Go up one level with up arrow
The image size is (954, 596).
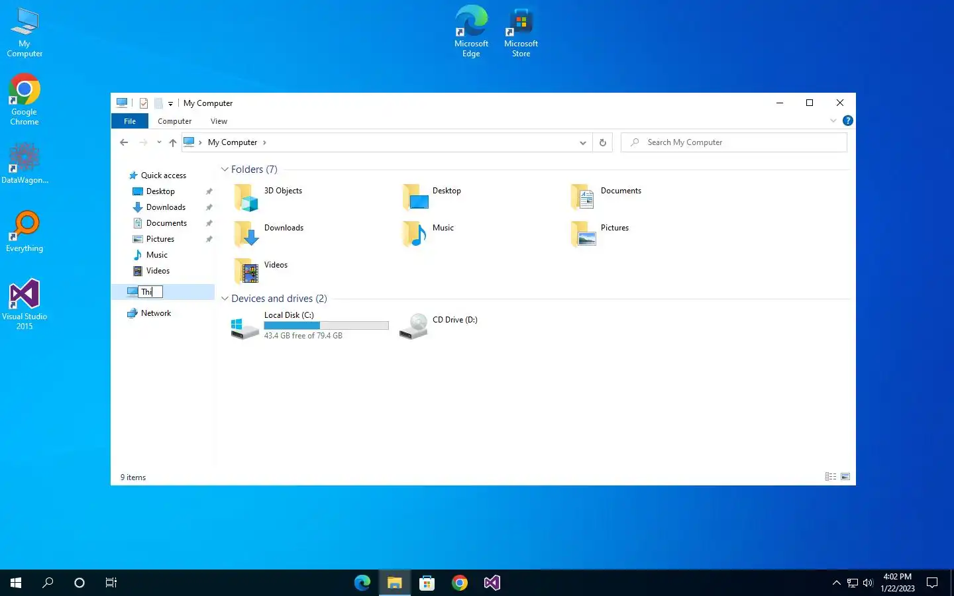click(x=173, y=142)
